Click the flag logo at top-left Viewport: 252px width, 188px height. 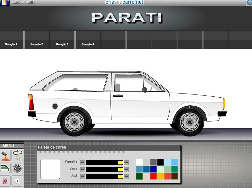(x=5, y=3)
